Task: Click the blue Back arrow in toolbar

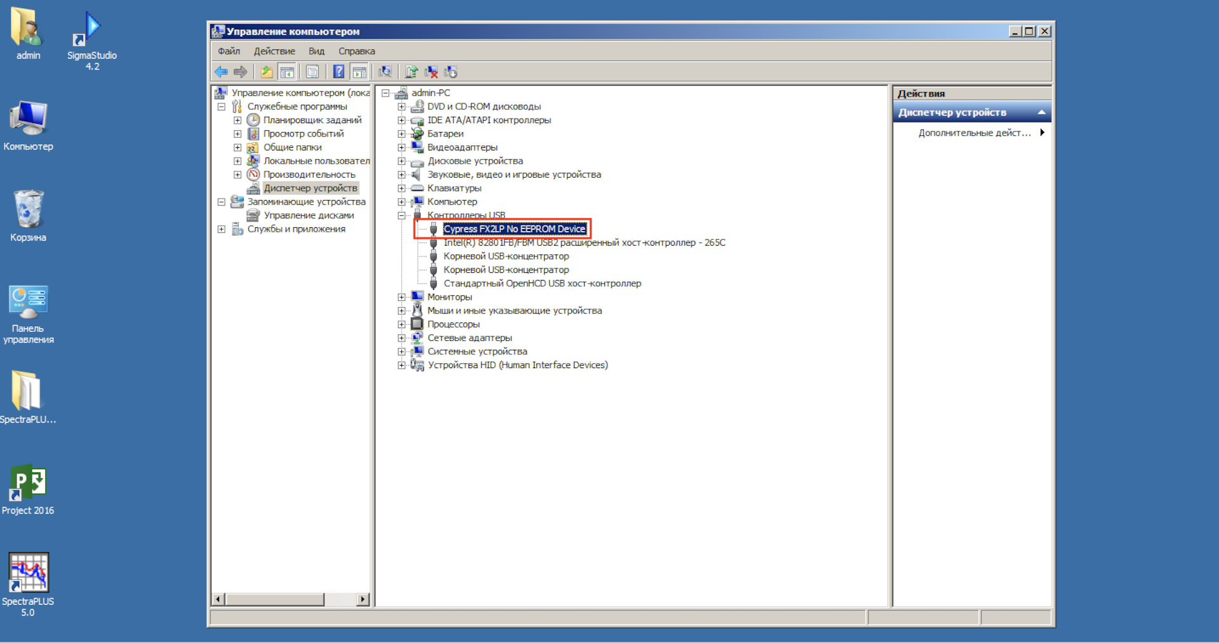Action: click(x=221, y=72)
